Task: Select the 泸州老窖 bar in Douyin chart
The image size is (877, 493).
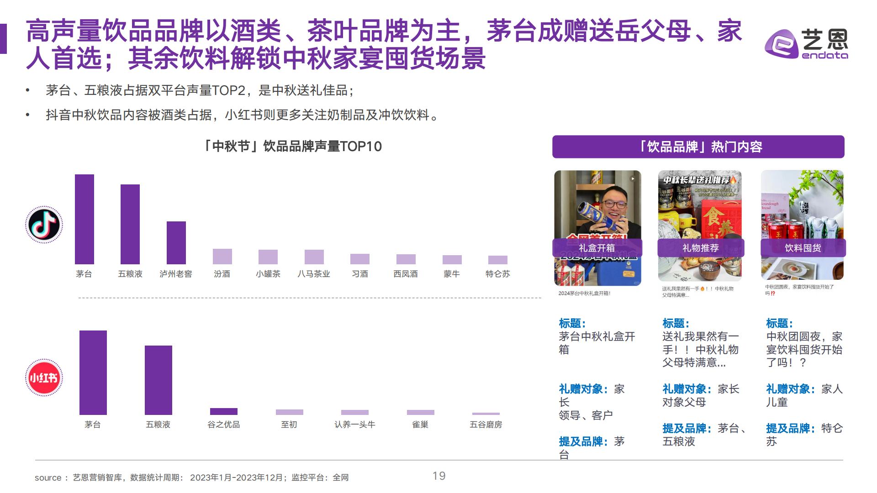Action: point(176,243)
